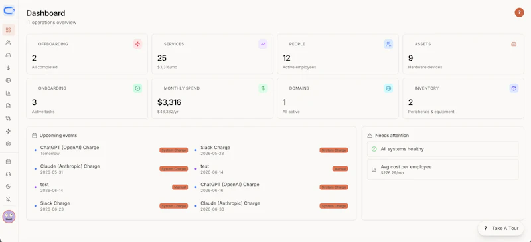Open the Inventory card showing 2
This screenshot has width=531, height=242.
click(x=463, y=98)
